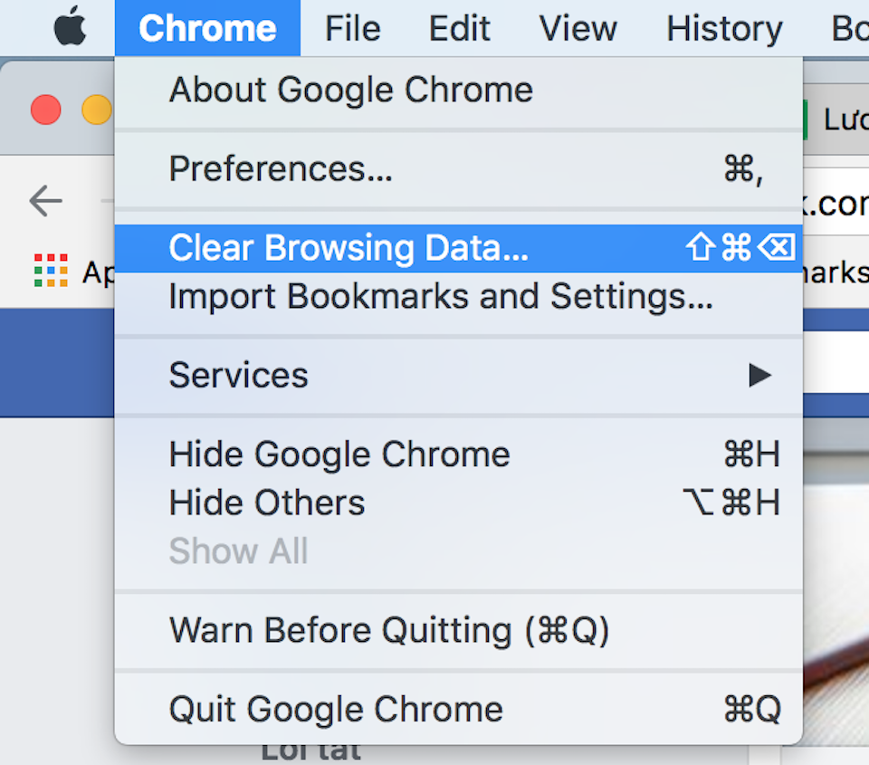Open the File menu
Screen dimensions: 869x765
353,28
